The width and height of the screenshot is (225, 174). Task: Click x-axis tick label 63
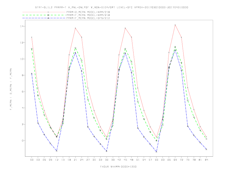tap(163, 160)
